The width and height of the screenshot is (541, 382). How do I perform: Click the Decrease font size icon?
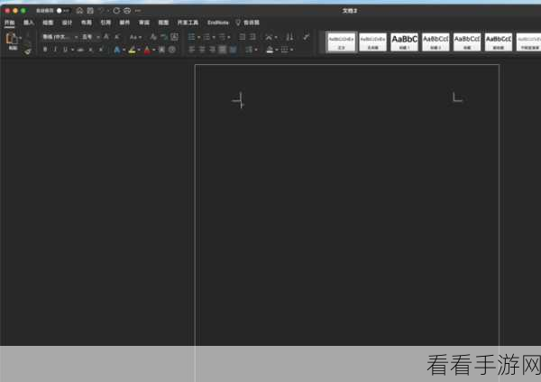pos(116,37)
